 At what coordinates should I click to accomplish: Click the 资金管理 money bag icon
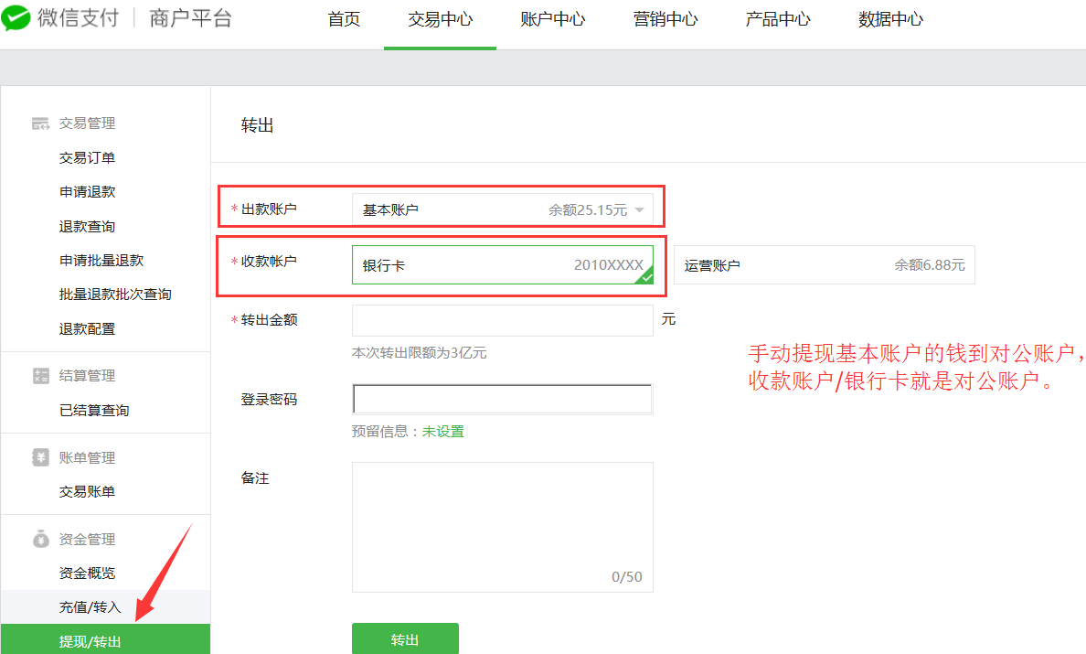coord(40,539)
